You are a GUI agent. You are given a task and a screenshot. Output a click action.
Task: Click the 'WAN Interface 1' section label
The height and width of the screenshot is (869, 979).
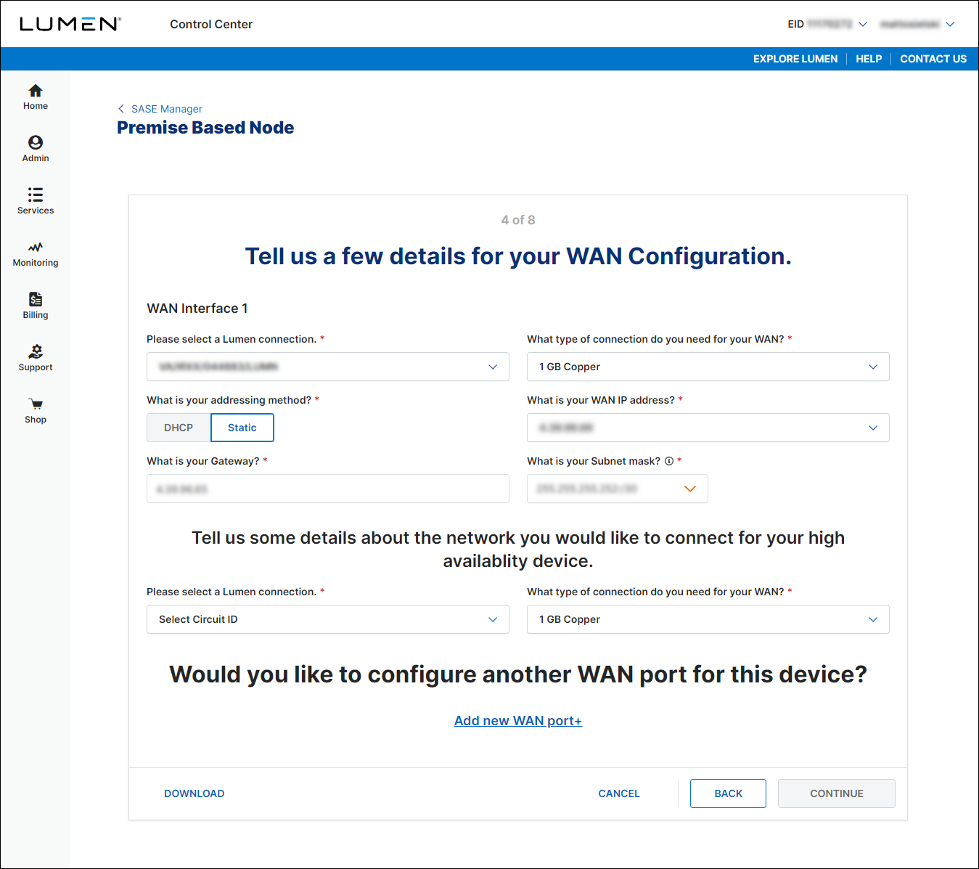point(197,309)
